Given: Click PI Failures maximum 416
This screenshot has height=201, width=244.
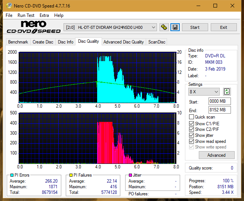Looking at the screenshot, I should coord(114,187).
